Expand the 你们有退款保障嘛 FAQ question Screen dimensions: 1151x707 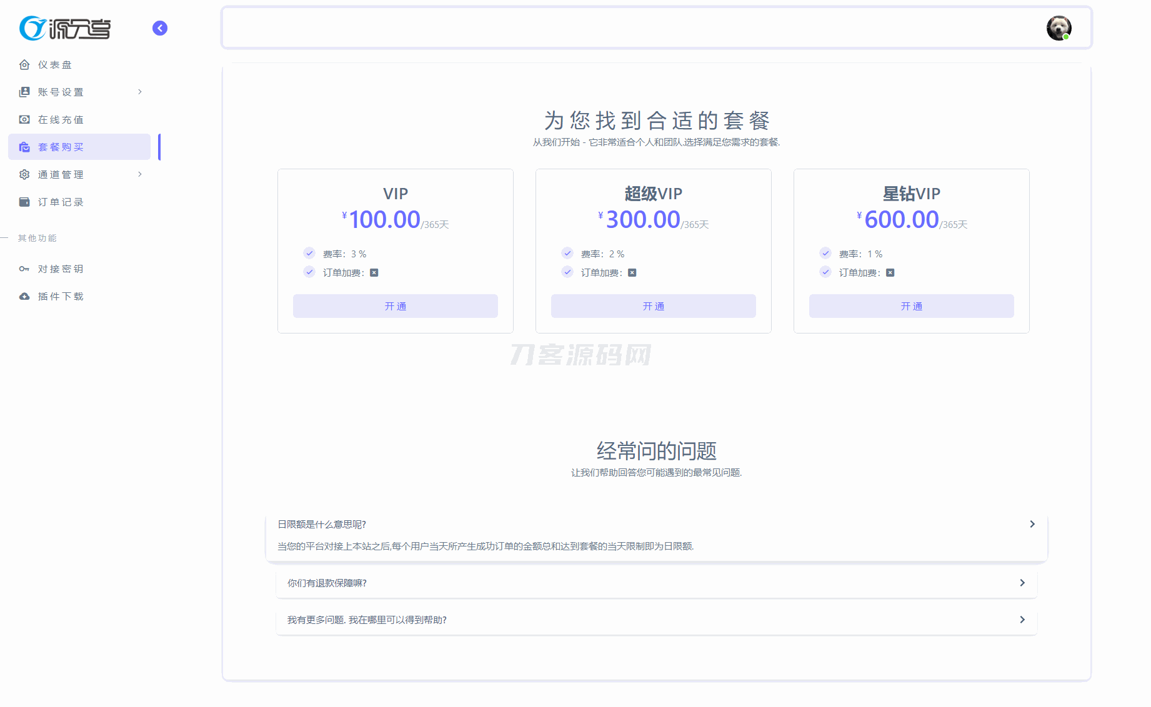(x=656, y=583)
